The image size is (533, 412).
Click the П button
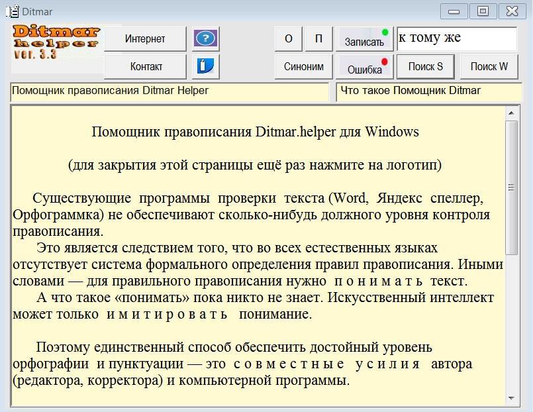click(318, 39)
